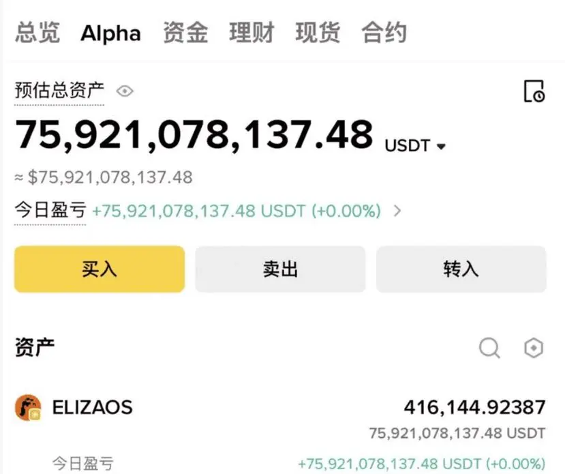
Task: Search assets with magnifier icon
Action: [489, 348]
